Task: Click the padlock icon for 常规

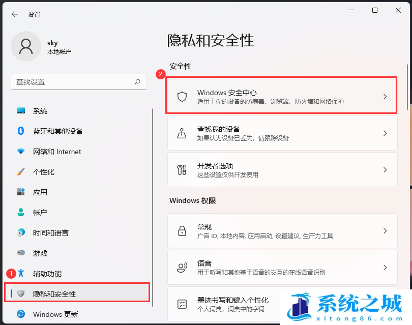Action: (x=182, y=231)
